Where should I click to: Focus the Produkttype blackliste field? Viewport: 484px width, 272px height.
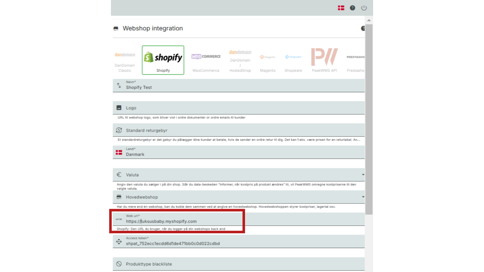(x=239, y=264)
